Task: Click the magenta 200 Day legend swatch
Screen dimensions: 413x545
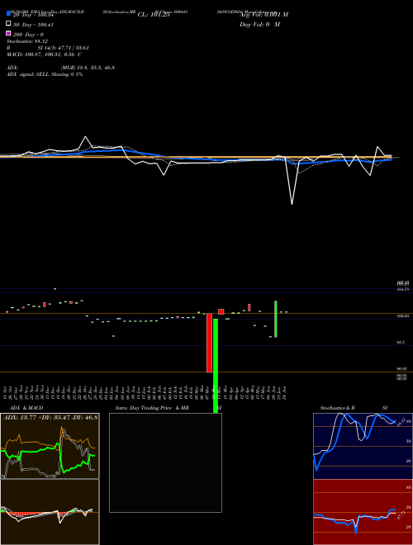Action: [8, 33]
